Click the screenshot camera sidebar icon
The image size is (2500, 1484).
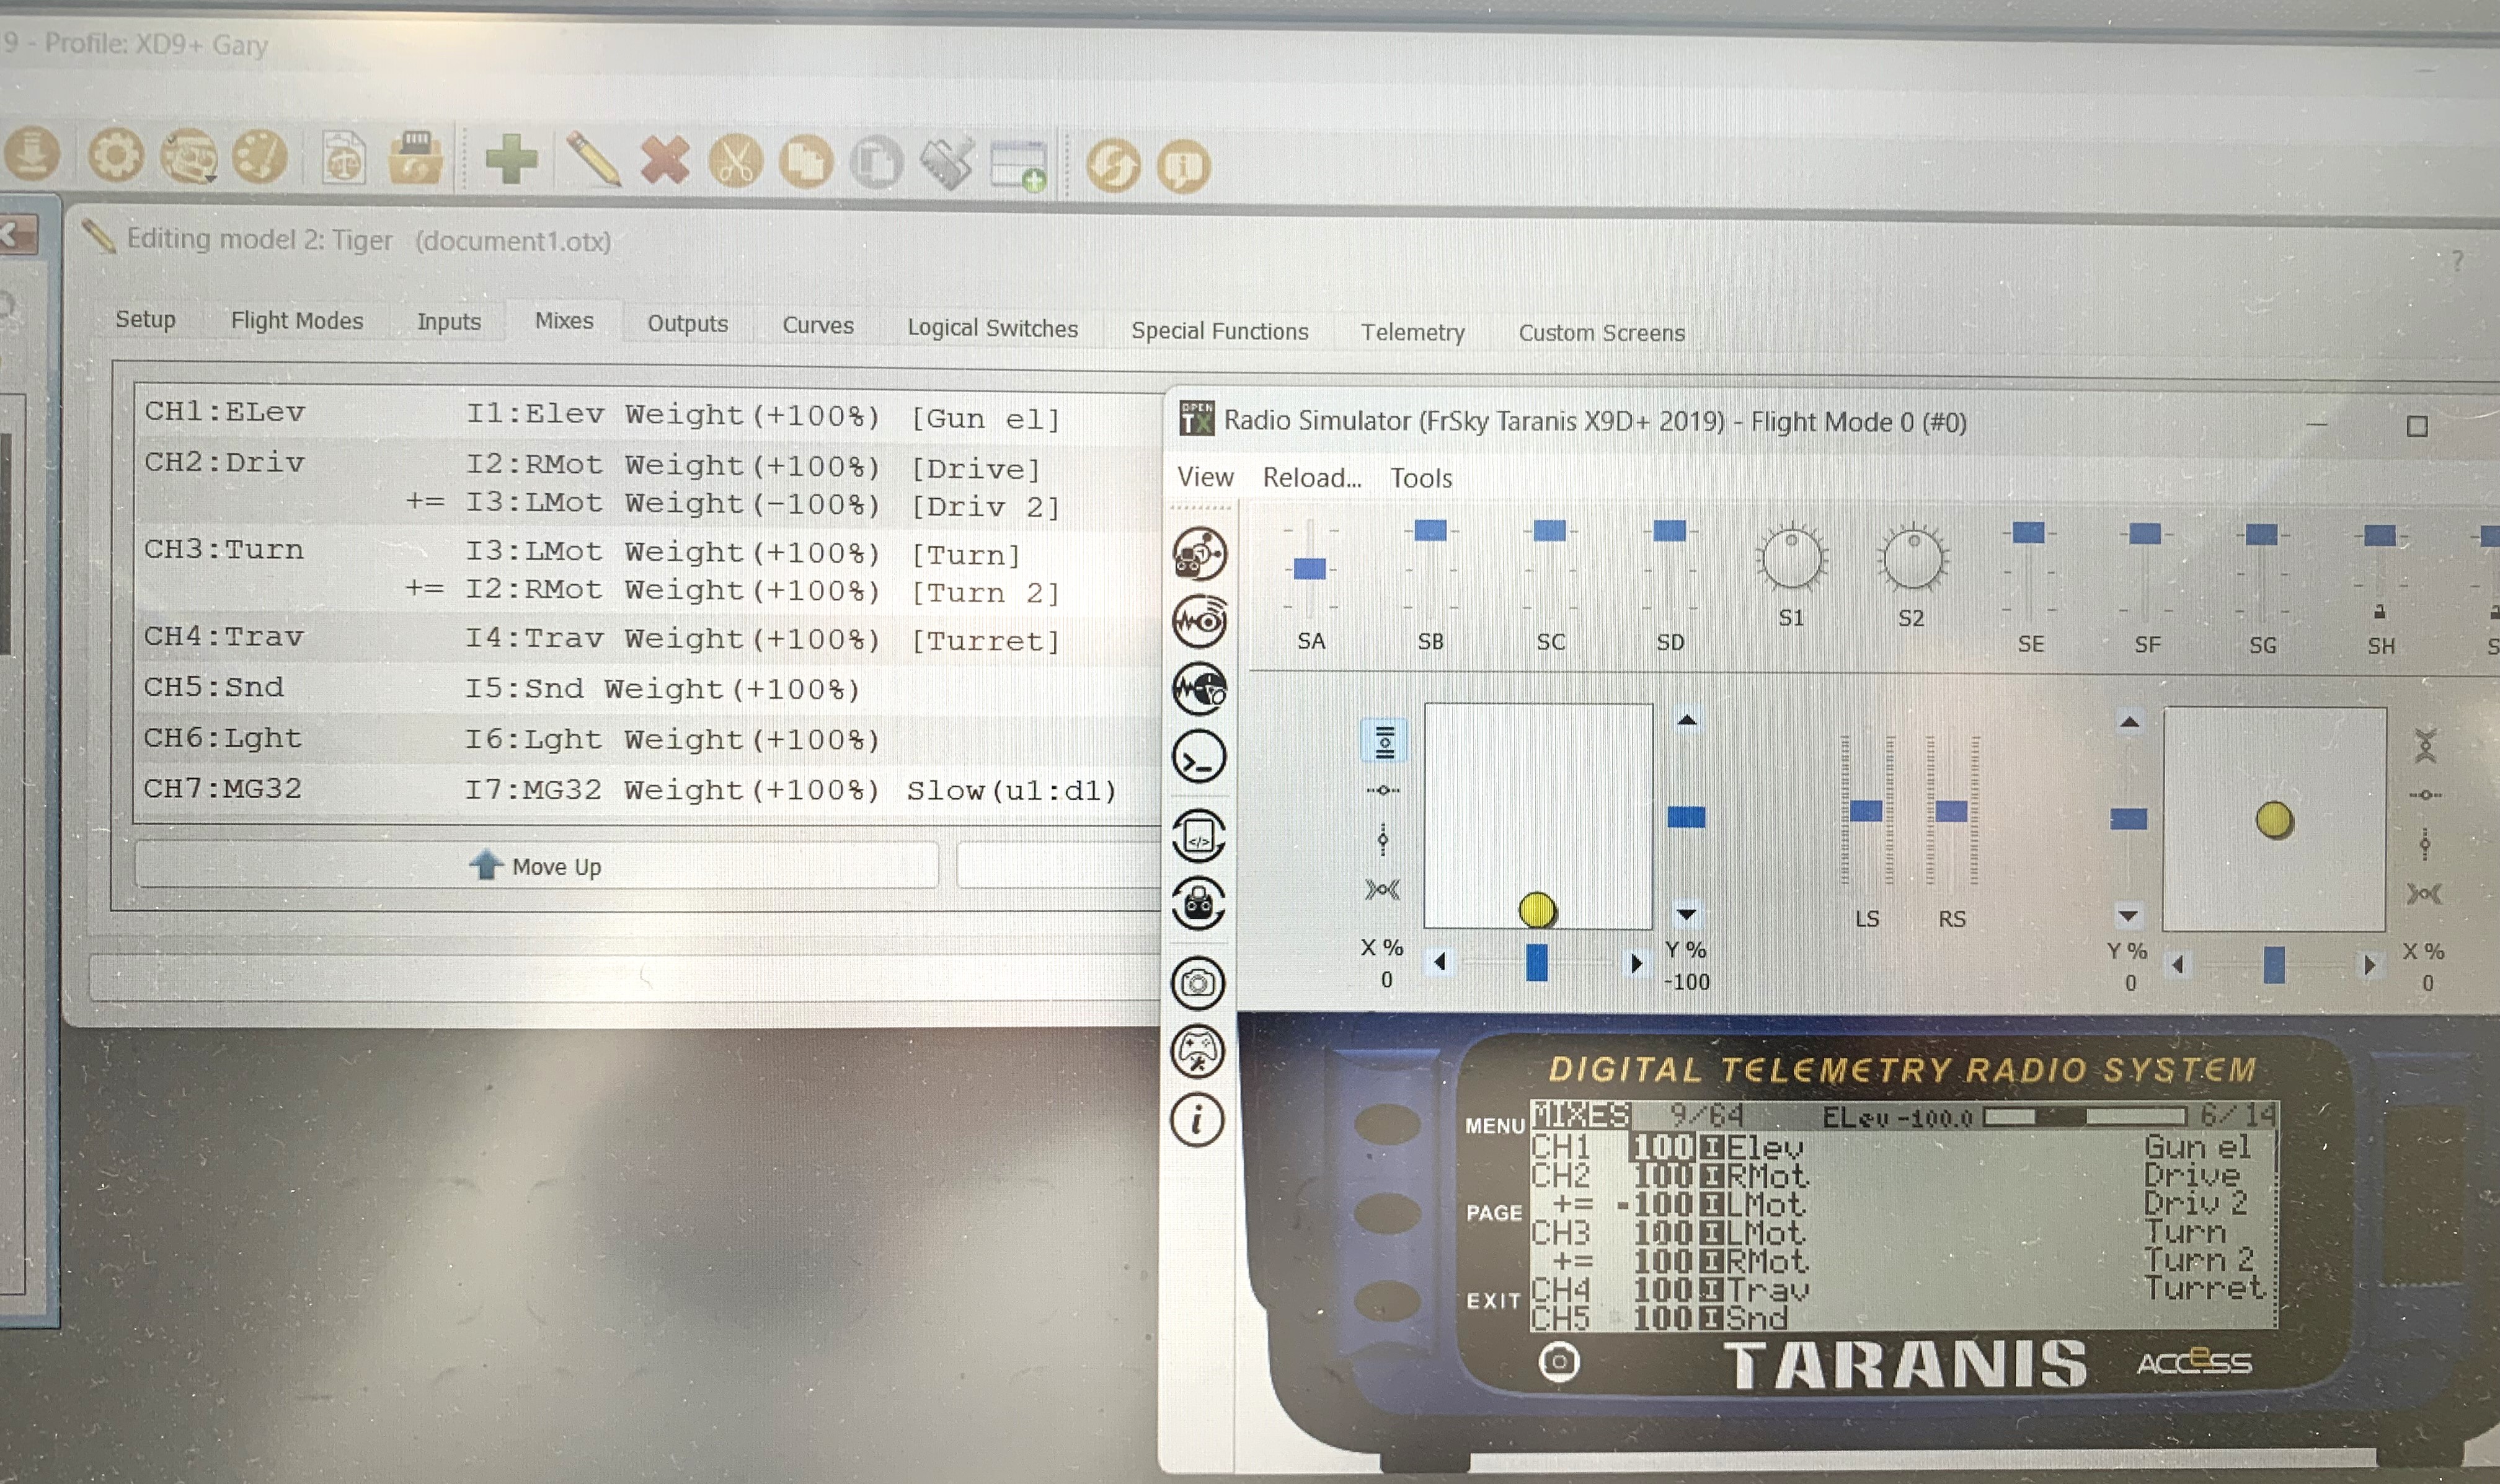[x=1199, y=983]
